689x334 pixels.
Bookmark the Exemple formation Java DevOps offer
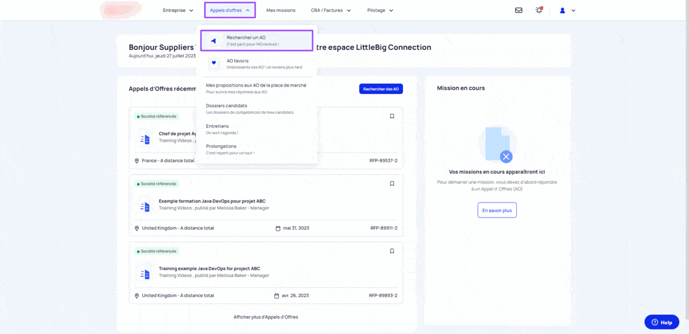coord(392,184)
